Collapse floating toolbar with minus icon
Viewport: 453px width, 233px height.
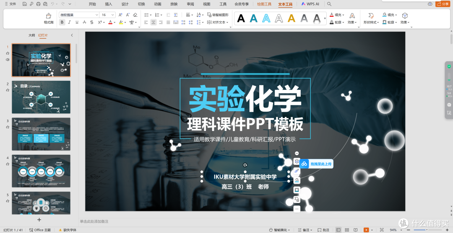(297, 153)
